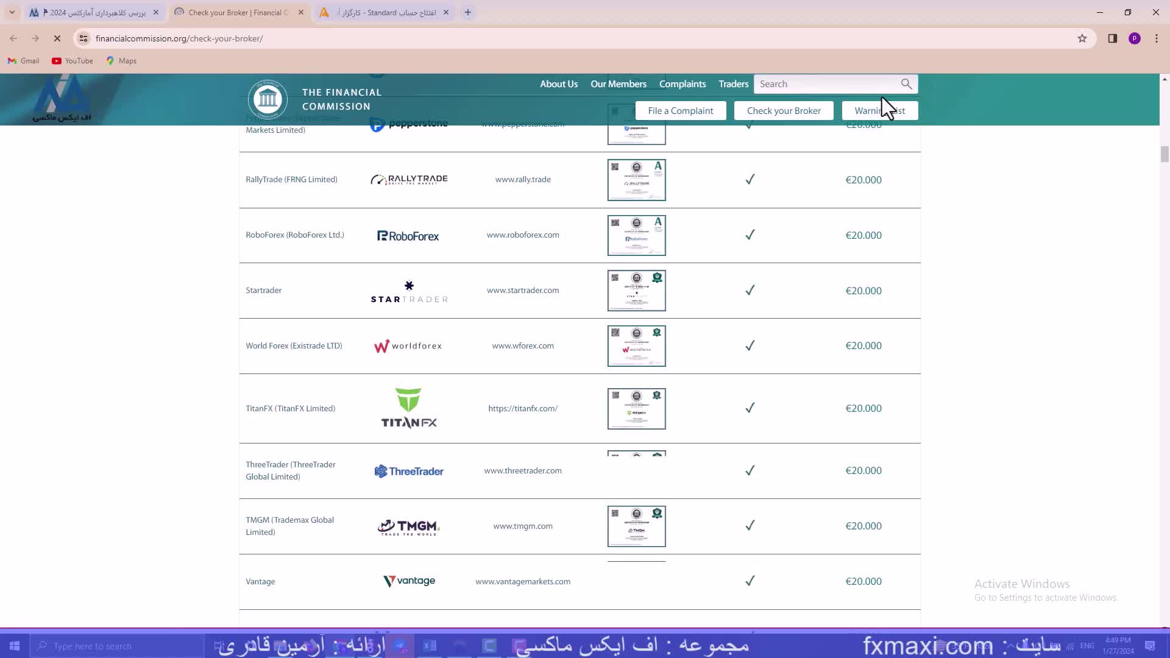Click the Check your Broker button
The height and width of the screenshot is (658, 1170).
(x=783, y=111)
